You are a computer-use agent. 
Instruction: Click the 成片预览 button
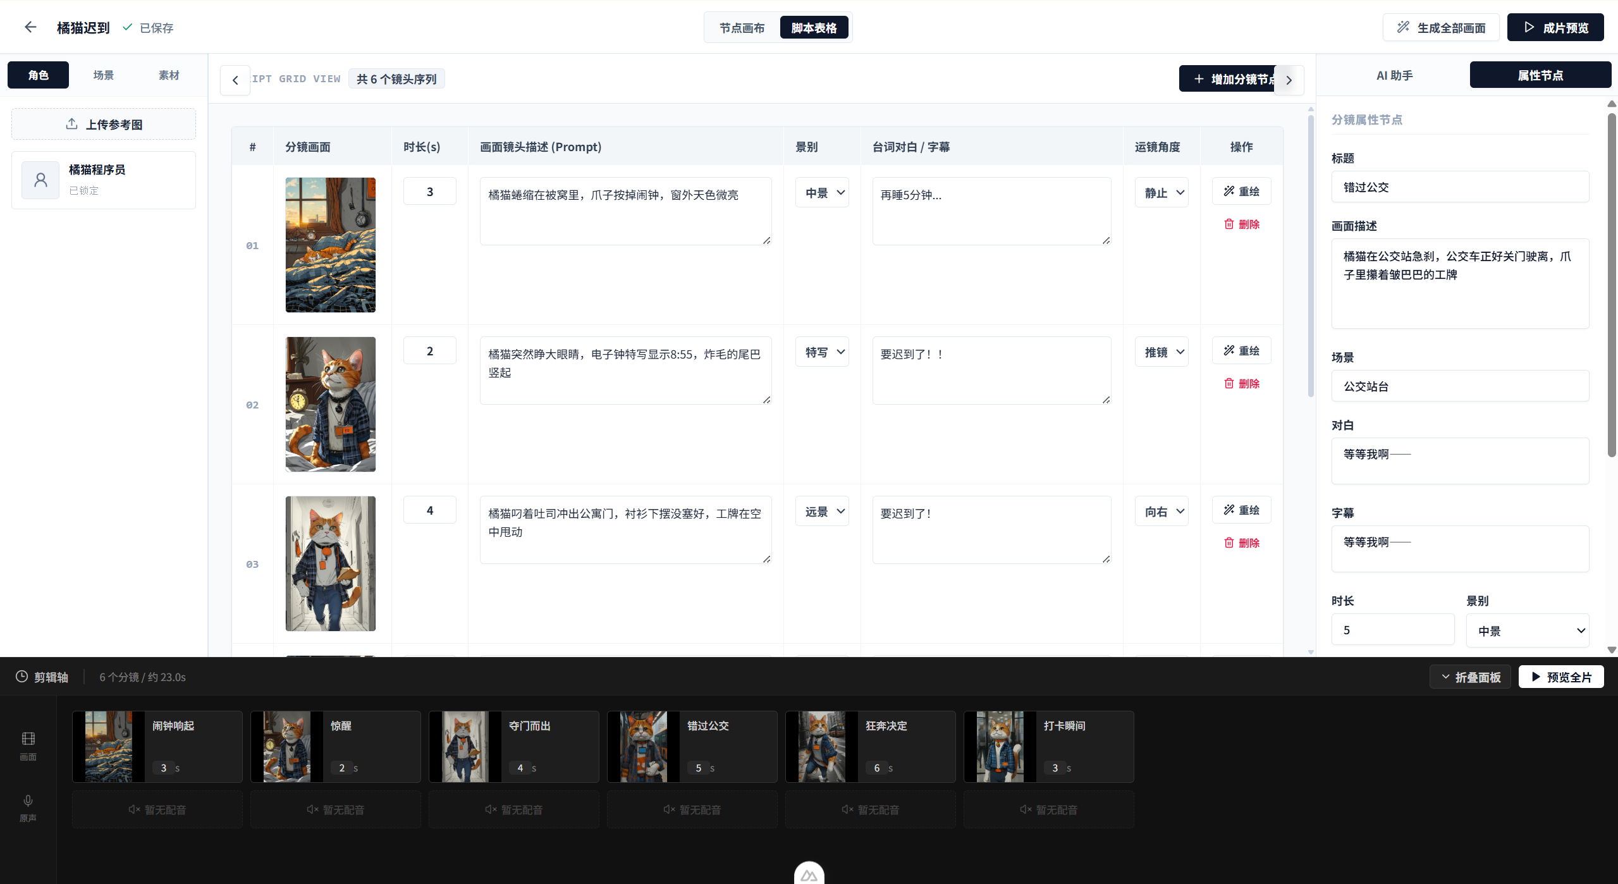(1555, 27)
